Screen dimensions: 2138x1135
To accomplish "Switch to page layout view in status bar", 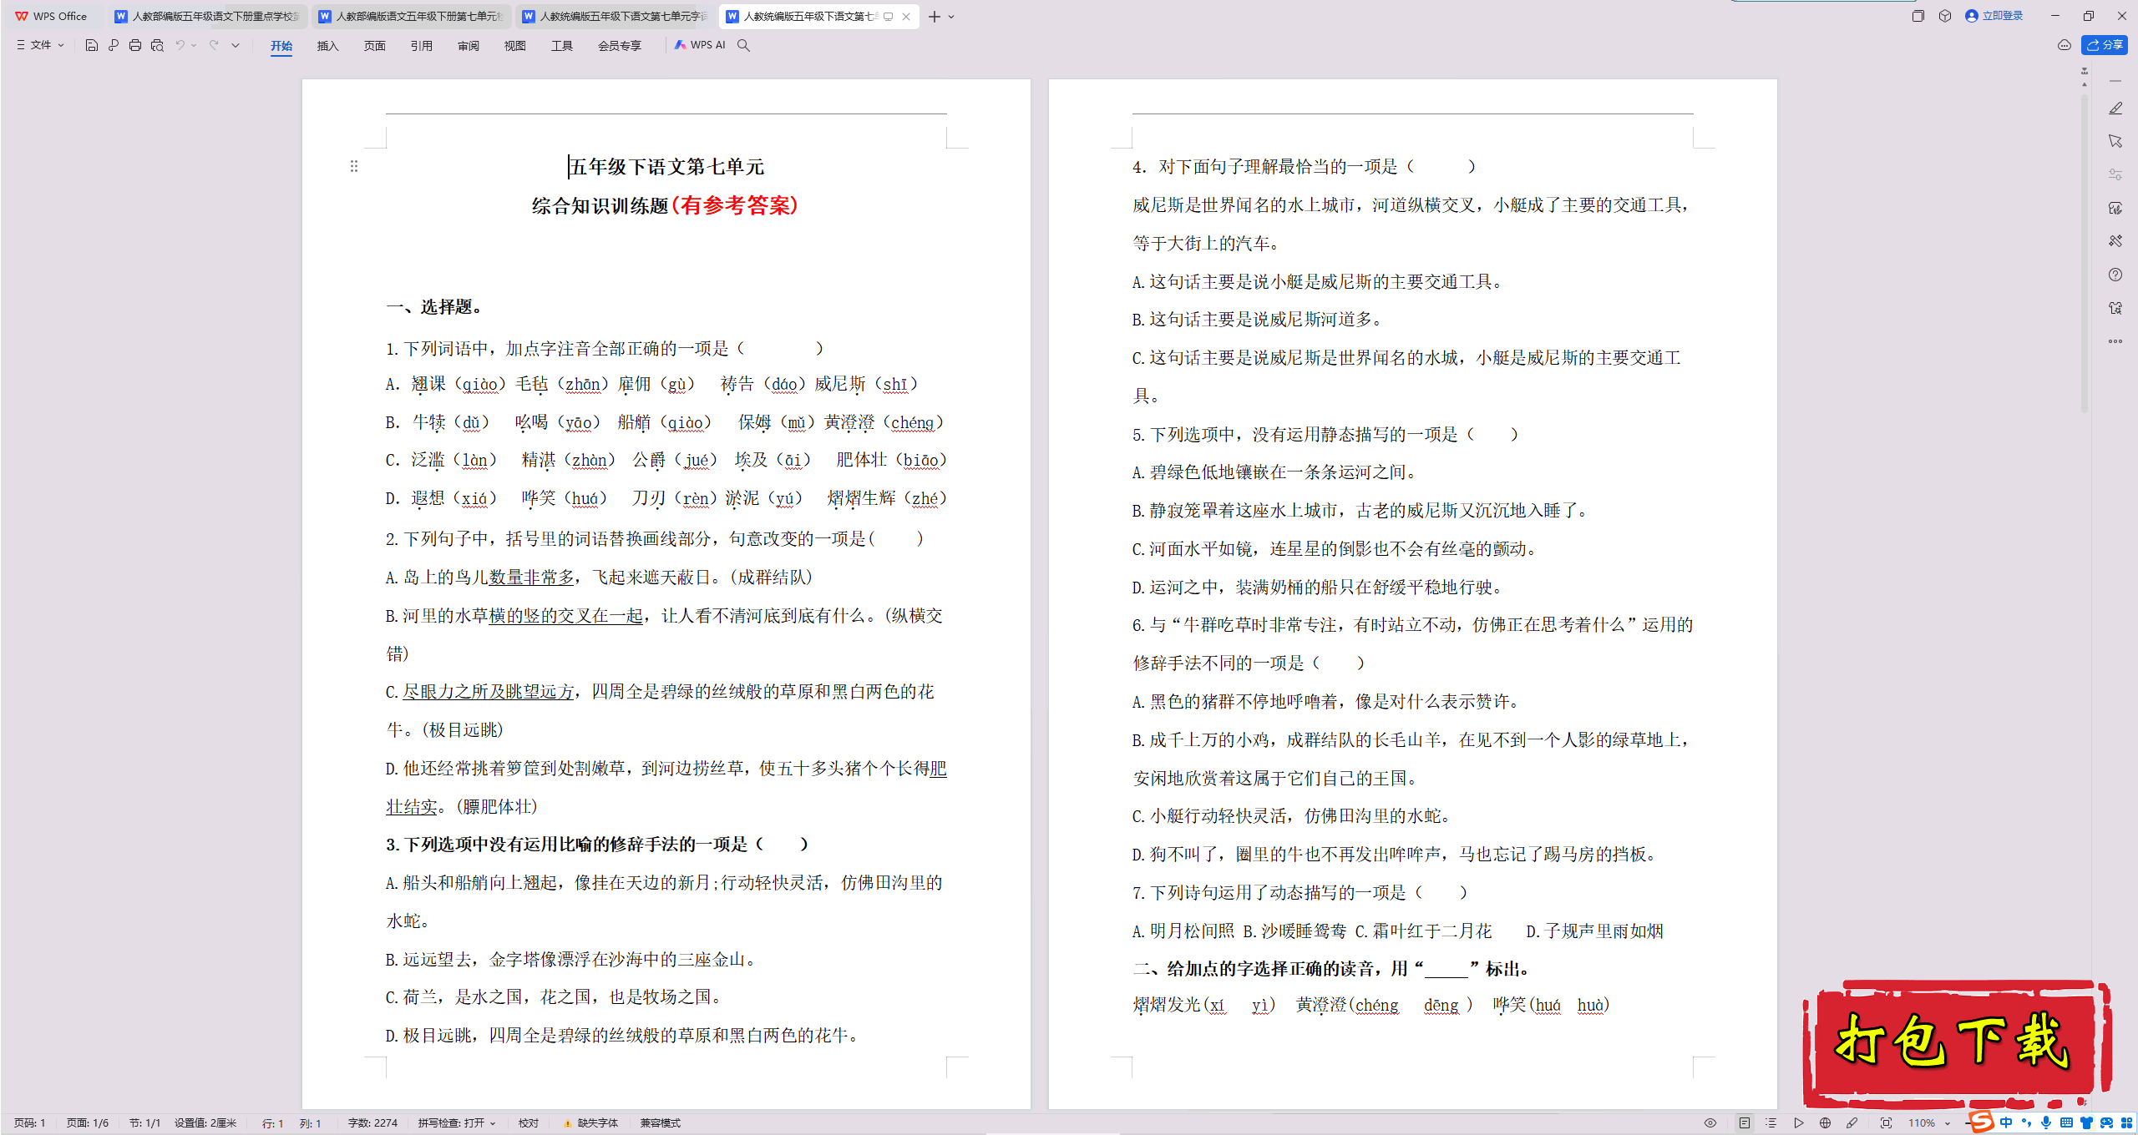I will 1744,1123.
